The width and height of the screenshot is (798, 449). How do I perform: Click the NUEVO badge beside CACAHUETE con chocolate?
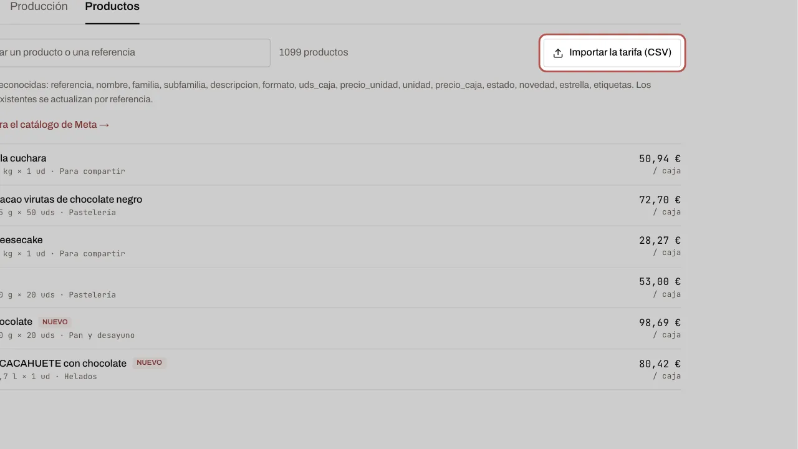pos(149,363)
